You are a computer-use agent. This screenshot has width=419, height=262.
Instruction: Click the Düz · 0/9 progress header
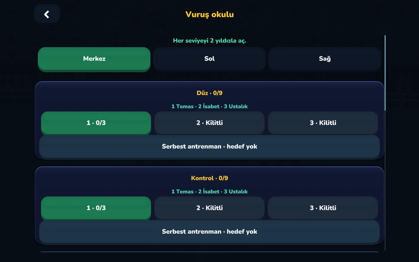pos(210,93)
